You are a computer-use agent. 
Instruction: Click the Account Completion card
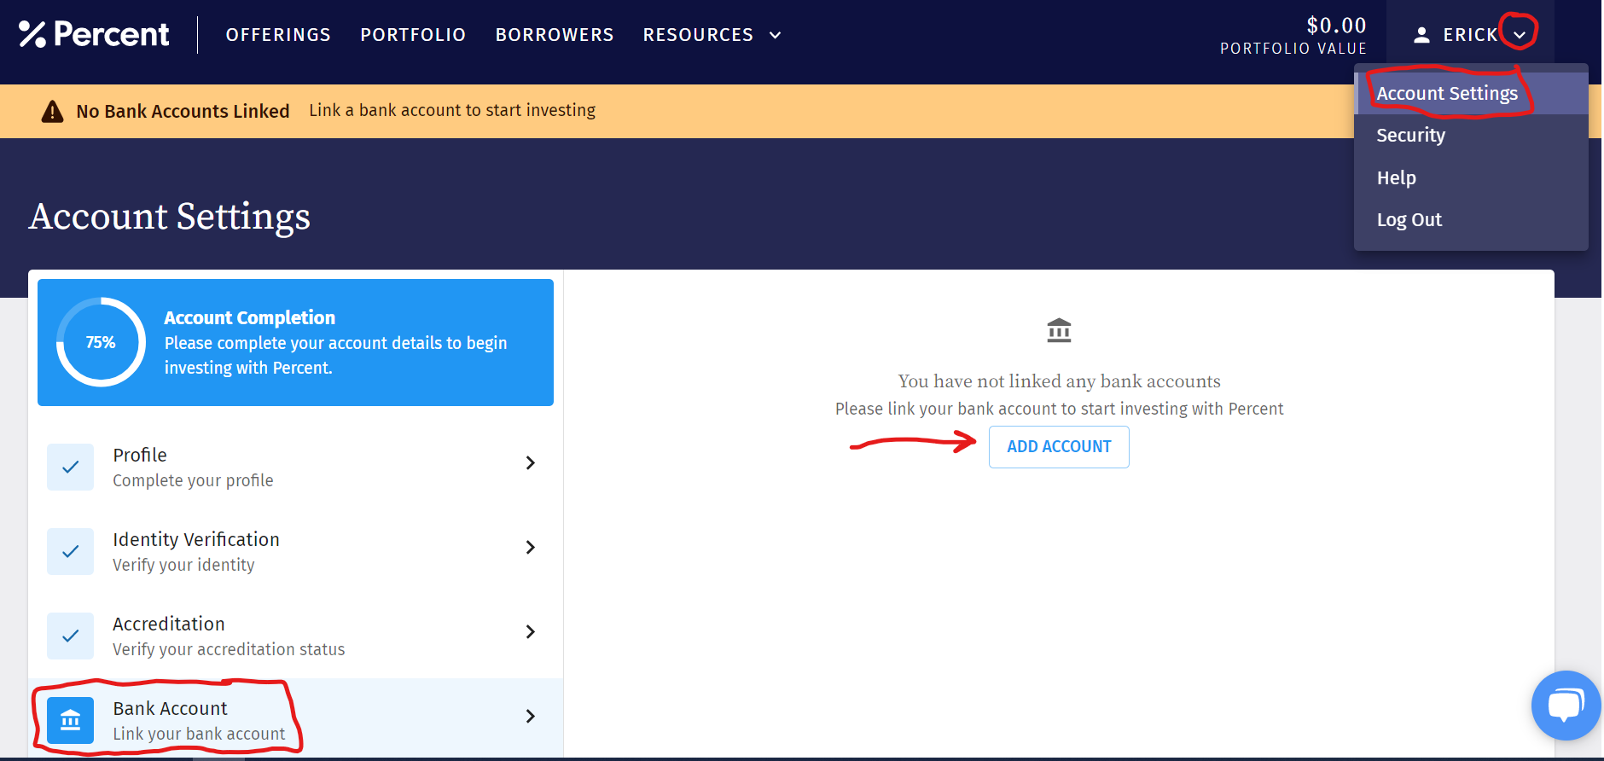(295, 342)
